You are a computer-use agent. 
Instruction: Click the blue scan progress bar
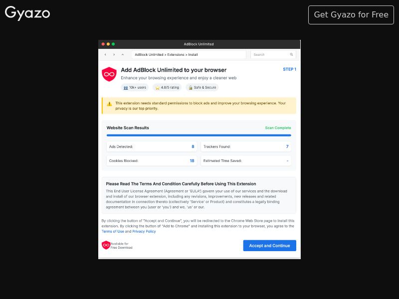[x=198, y=135]
